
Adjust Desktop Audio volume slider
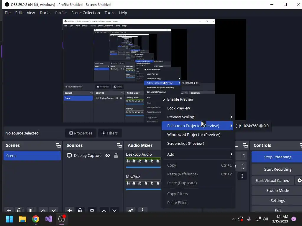pos(143,167)
